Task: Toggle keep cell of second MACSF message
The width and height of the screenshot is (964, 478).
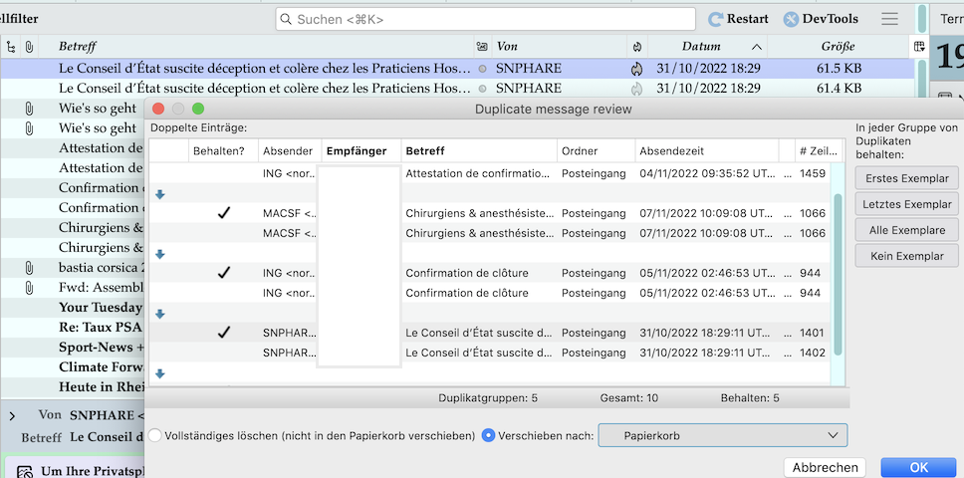Action: coord(224,233)
